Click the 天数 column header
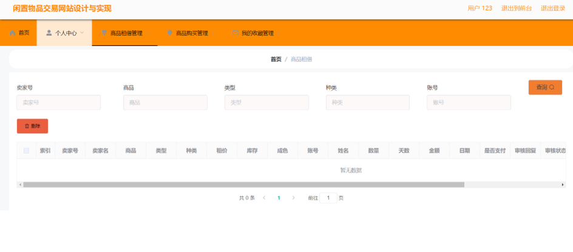Image resolution: width=573 pixels, height=252 pixels. [x=404, y=151]
